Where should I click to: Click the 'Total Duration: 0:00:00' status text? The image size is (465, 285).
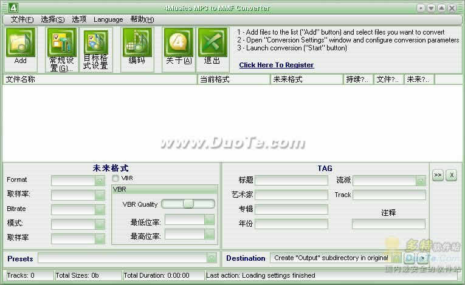click(x=156, y=275)
